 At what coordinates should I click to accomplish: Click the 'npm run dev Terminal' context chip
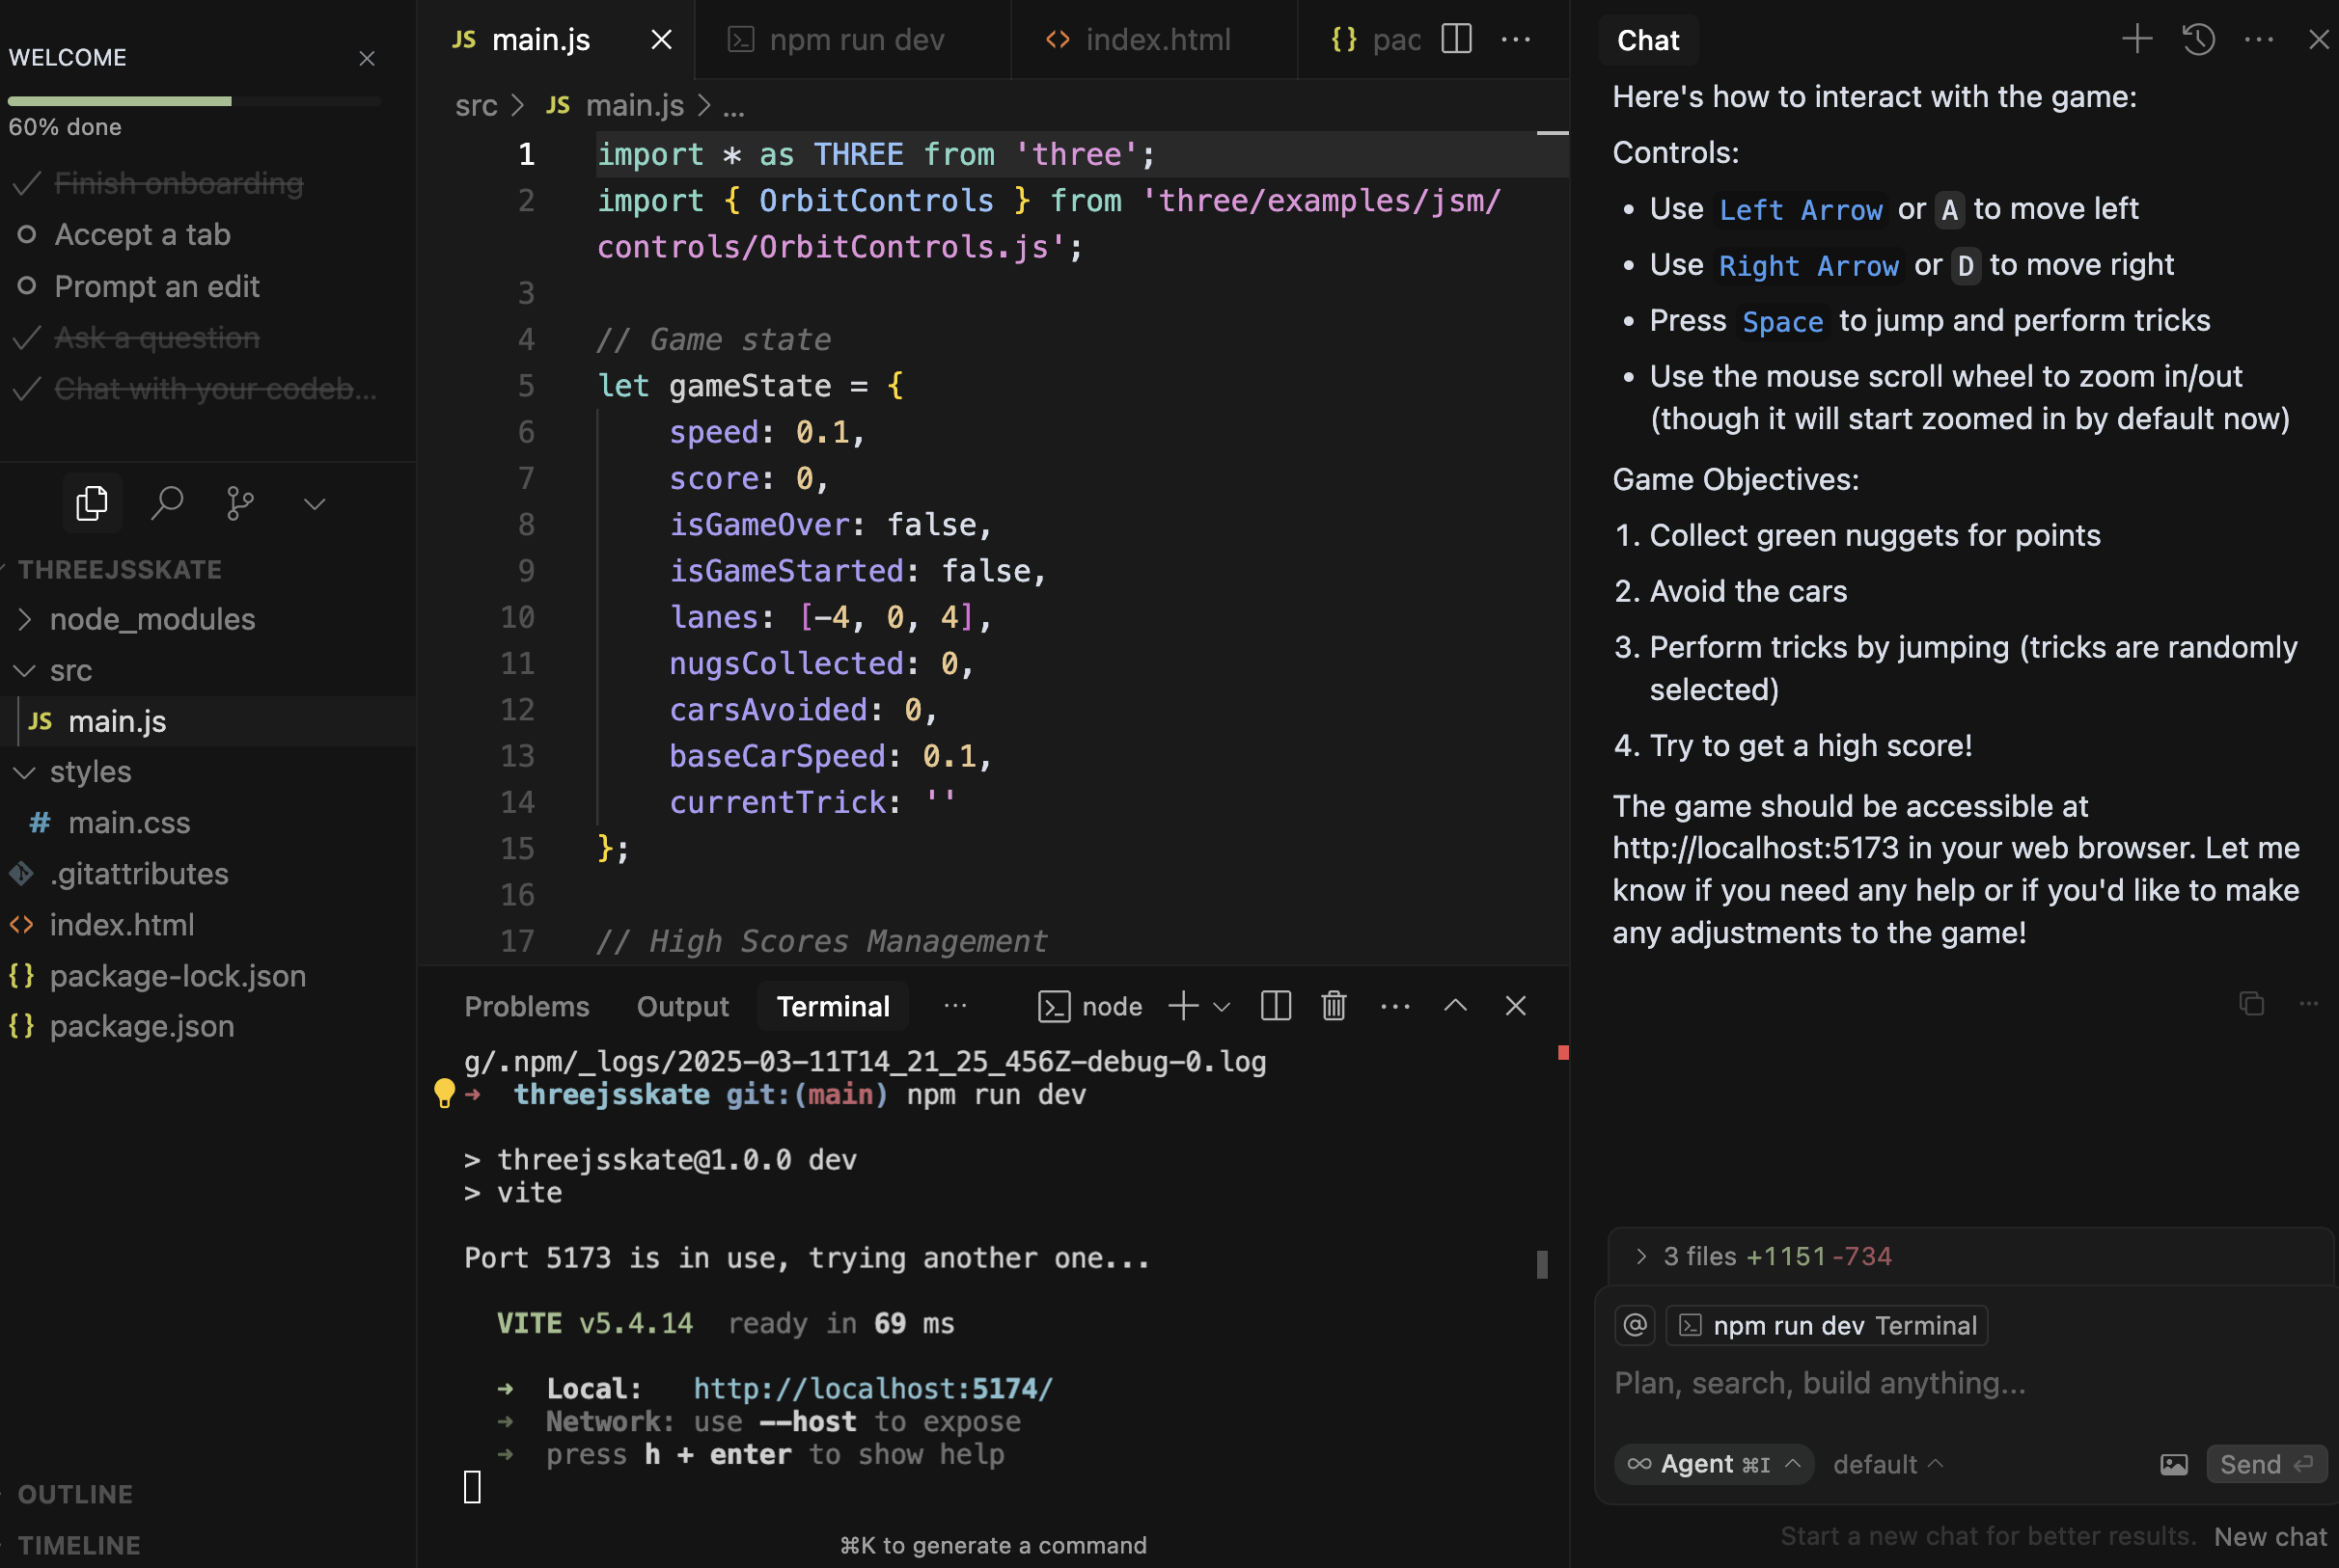(x=1827, y=1325)
